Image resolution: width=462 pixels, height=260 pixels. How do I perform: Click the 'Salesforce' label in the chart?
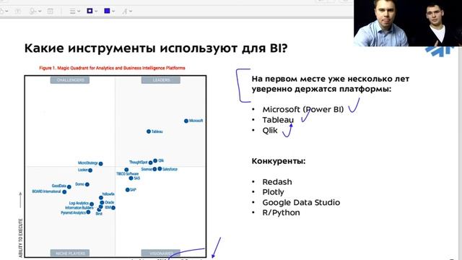[170, 169]
